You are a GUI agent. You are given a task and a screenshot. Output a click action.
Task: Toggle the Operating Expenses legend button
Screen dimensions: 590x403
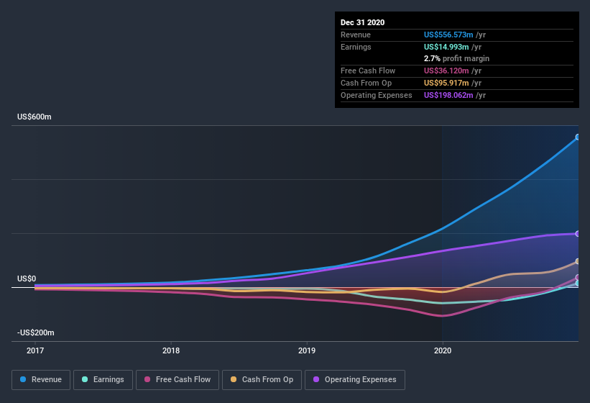[355, 380]
